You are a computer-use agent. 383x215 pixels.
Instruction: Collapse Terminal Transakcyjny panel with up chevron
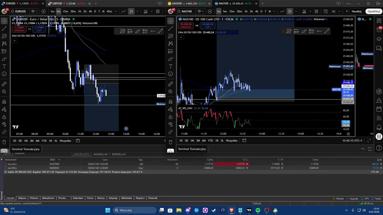click(x=363, y=149)
